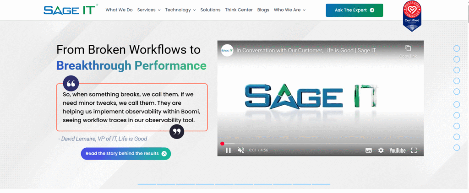Image resolution: width=469 pixels, height=193 pixels.
Task: Click Read the story behind the results
Action: tap(125, 154)
